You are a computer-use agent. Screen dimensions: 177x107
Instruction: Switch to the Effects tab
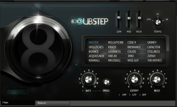point(53,103)
